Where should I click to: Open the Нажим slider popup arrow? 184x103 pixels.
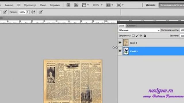tap(28, 12)
